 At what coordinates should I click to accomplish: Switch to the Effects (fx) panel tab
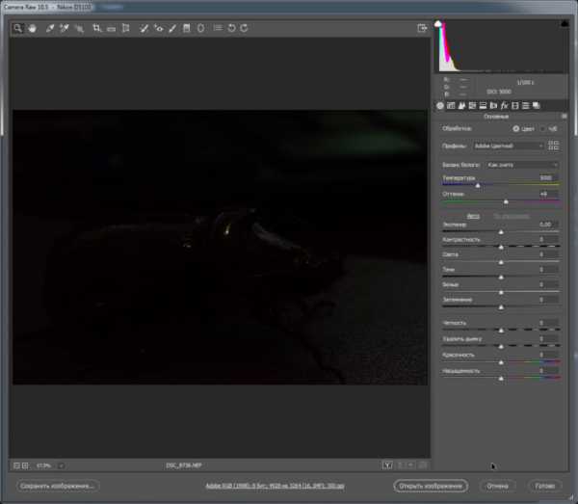pos(504,105)
